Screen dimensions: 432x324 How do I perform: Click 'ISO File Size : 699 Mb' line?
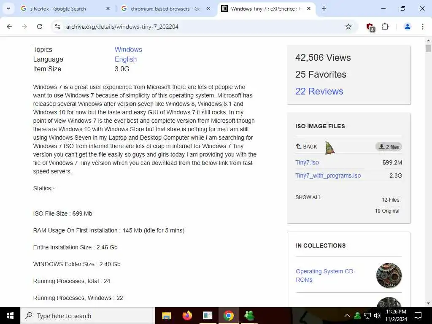62,213
